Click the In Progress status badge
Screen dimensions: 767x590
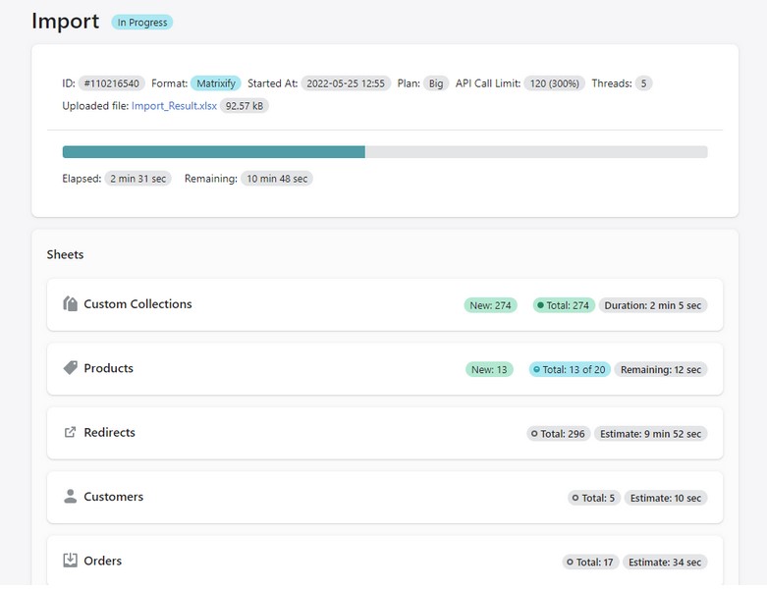[x=141, y=22]
